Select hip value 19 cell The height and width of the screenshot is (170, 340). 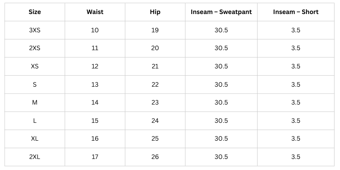(155, 30)
